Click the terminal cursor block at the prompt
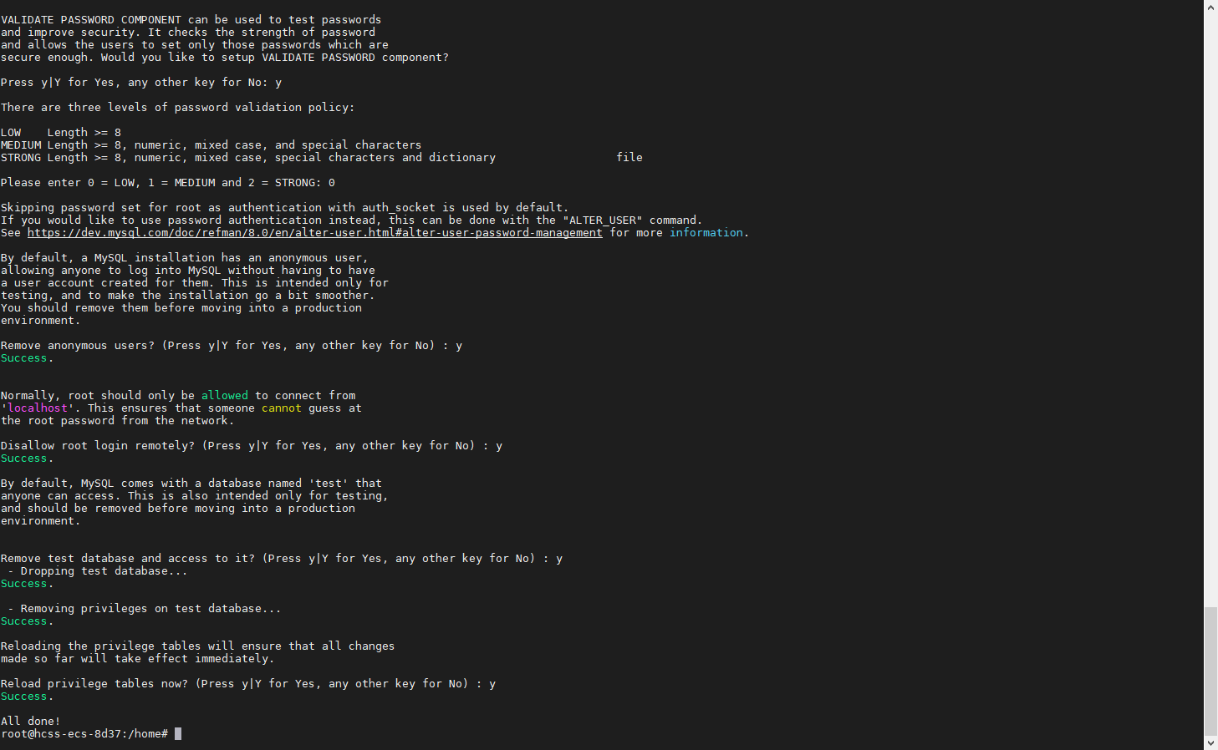 [x=178, y=734]
